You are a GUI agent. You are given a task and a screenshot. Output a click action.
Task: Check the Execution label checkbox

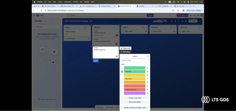122,79
